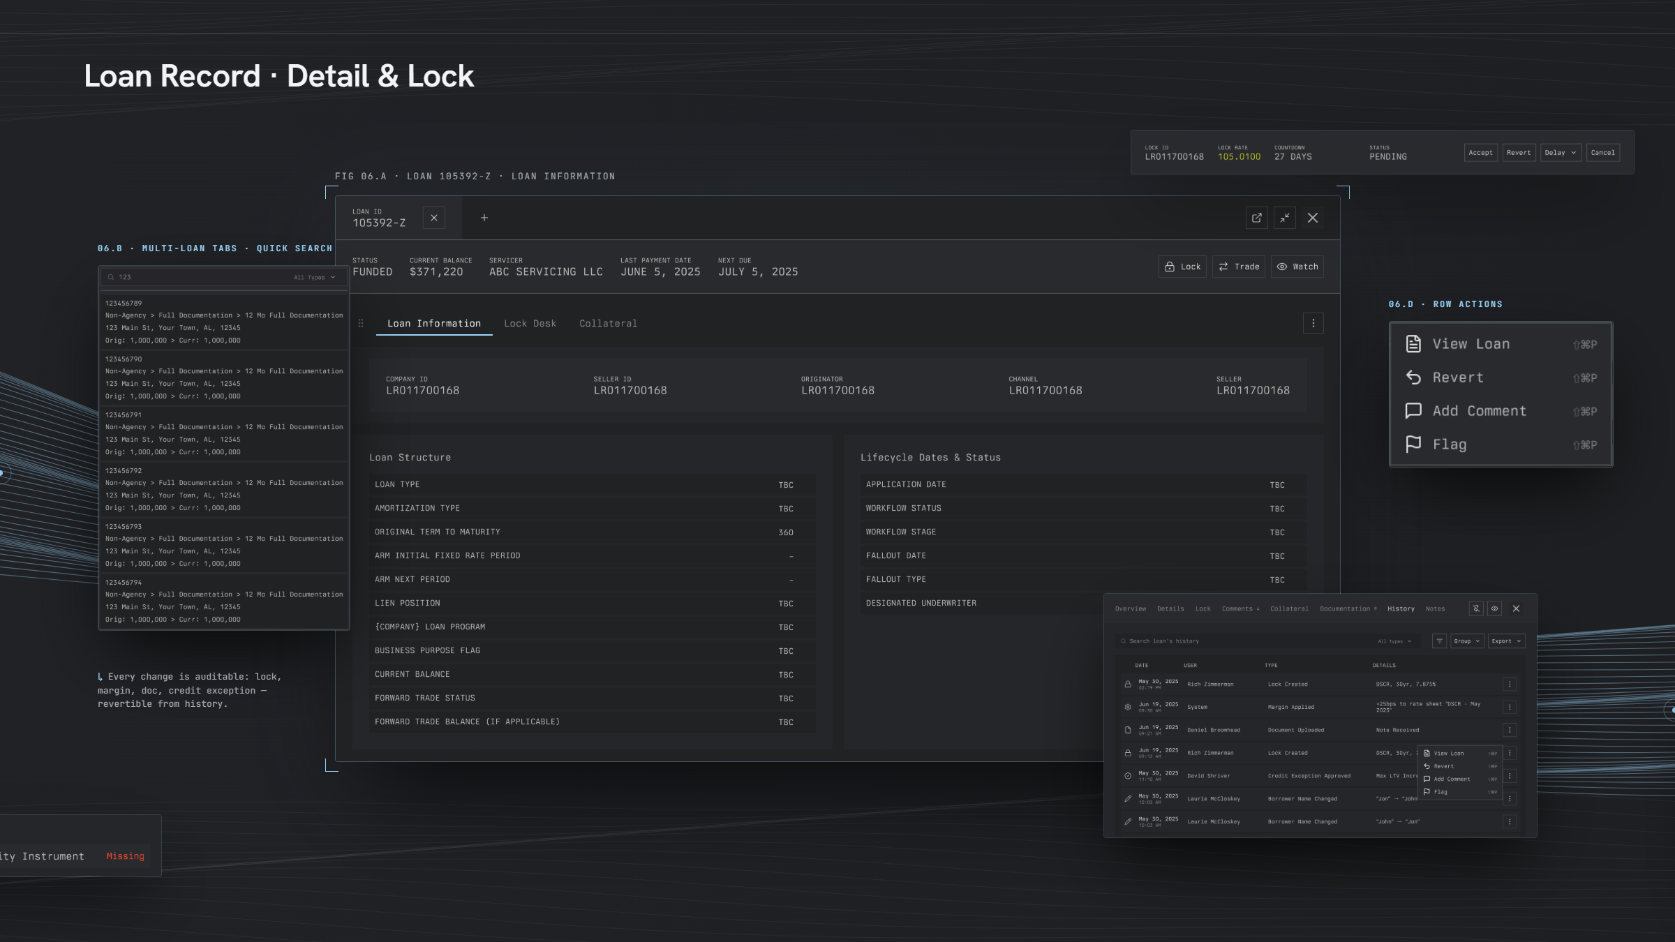Screen dimensions: 1675x942
Task: Select the Loan Information tab
Action: 434,323
